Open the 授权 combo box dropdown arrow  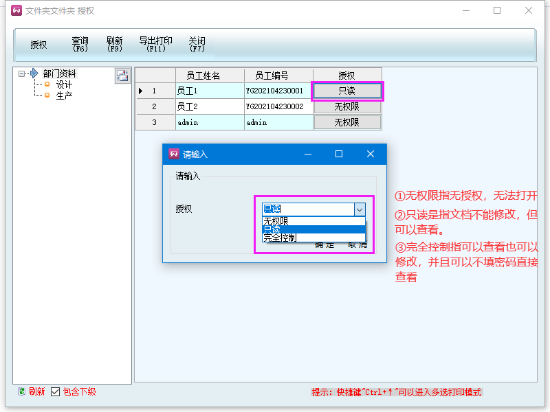point(360,209)
